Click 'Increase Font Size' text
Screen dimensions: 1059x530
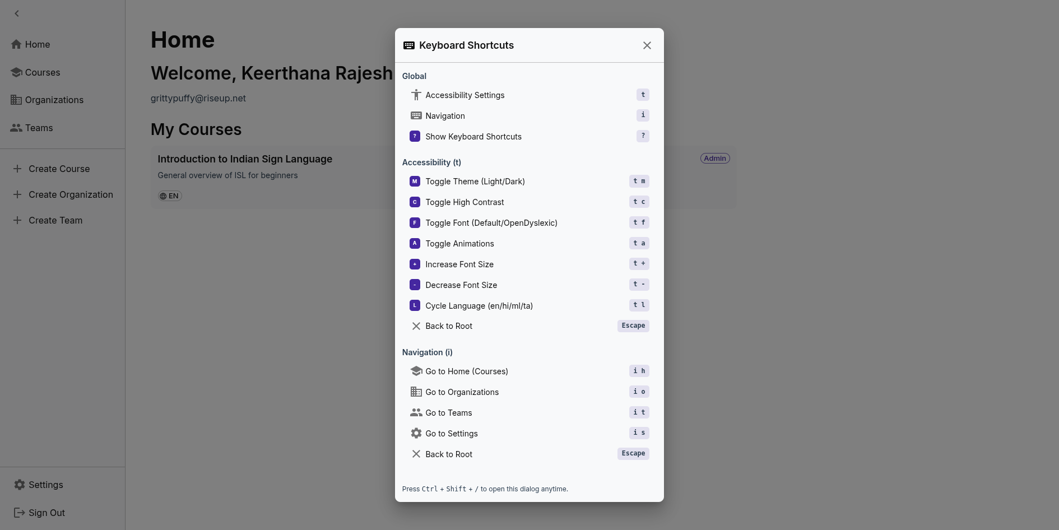pos(459,264)
